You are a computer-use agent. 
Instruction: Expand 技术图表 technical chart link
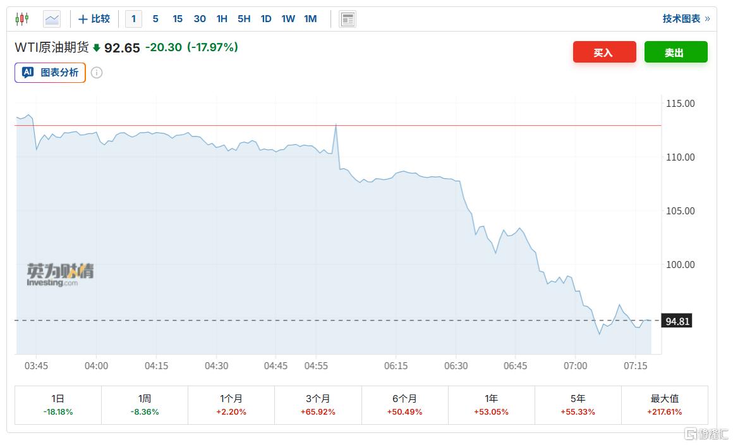(x=686, y=19)
